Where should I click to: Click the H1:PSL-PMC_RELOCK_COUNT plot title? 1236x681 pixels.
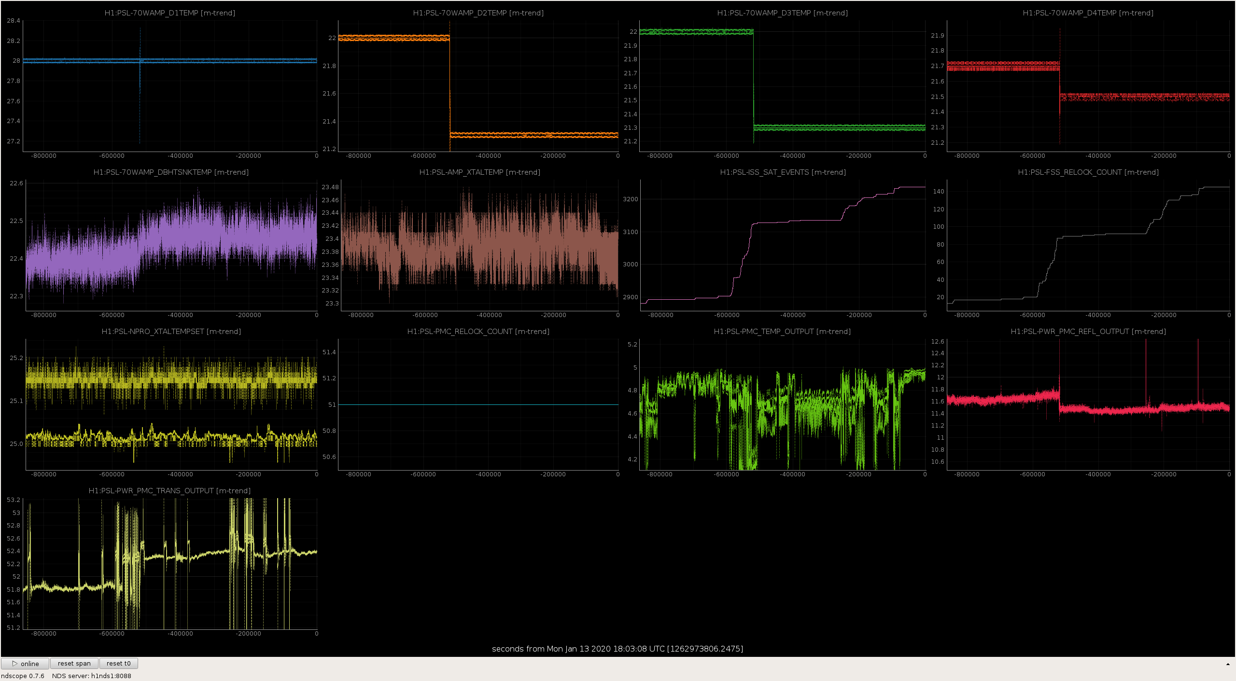[x=478, y=332]
